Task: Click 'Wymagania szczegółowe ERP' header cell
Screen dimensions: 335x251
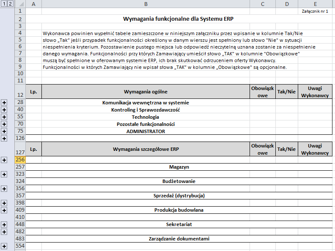Action: click(146, 149)
